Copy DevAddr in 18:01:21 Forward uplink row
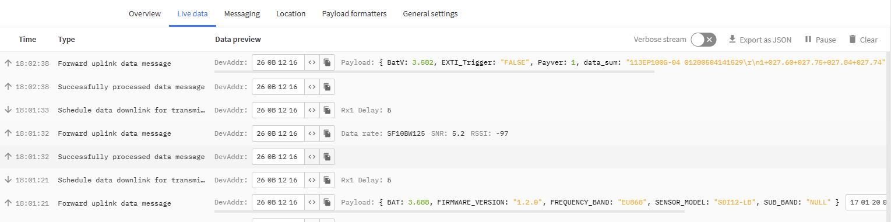The height and width of the screenshot is (222, 891). click(x=327, y=203)
